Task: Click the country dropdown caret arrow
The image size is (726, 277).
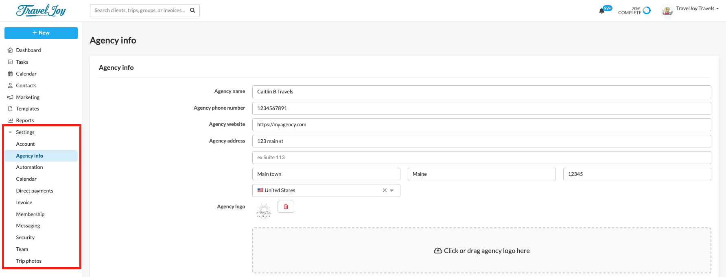Action: pos(392,190)
